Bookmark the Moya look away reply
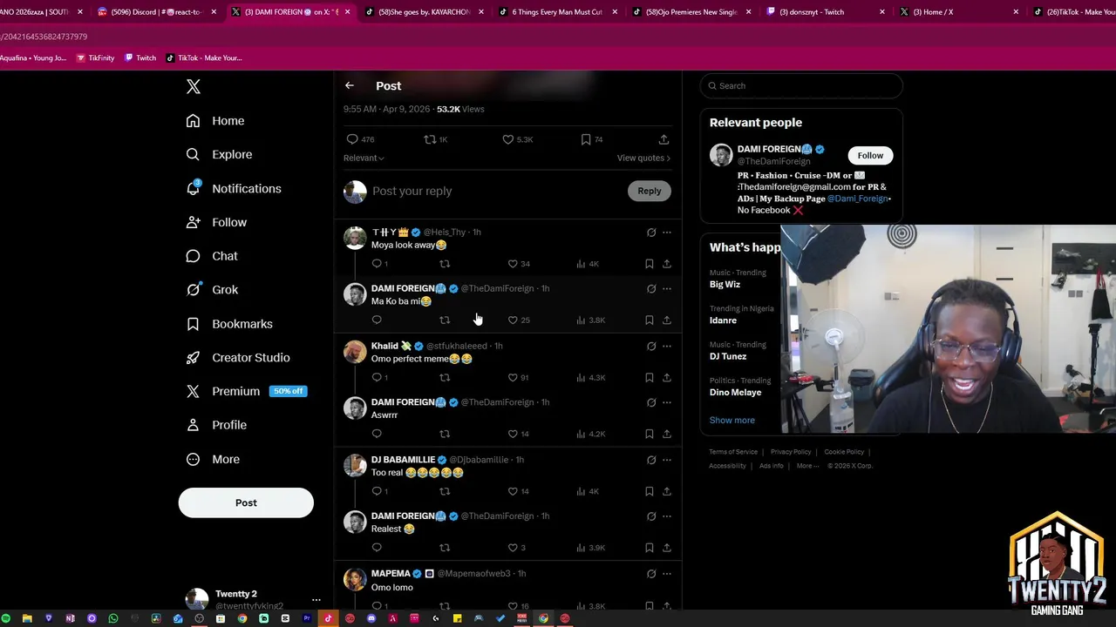 click(x=650, y=264)
